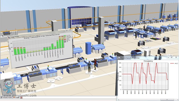The width and height of the screenshot is (179, 101).
Task: Select the 3D Frame tab
Action: click(x=16, y=97)
